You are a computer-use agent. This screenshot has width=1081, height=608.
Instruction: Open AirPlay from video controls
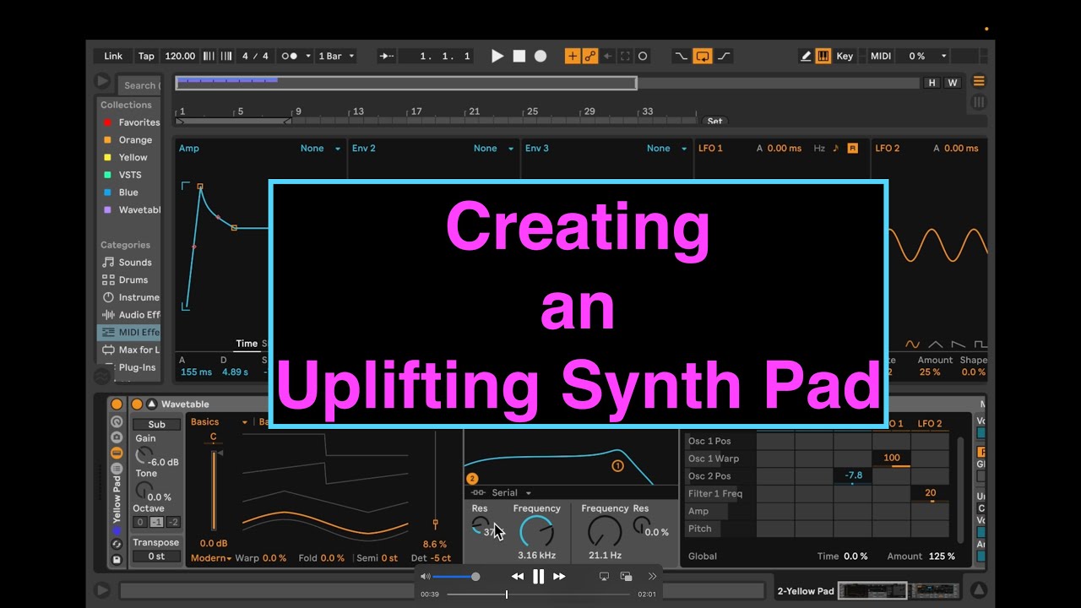(x=604, y=576)
